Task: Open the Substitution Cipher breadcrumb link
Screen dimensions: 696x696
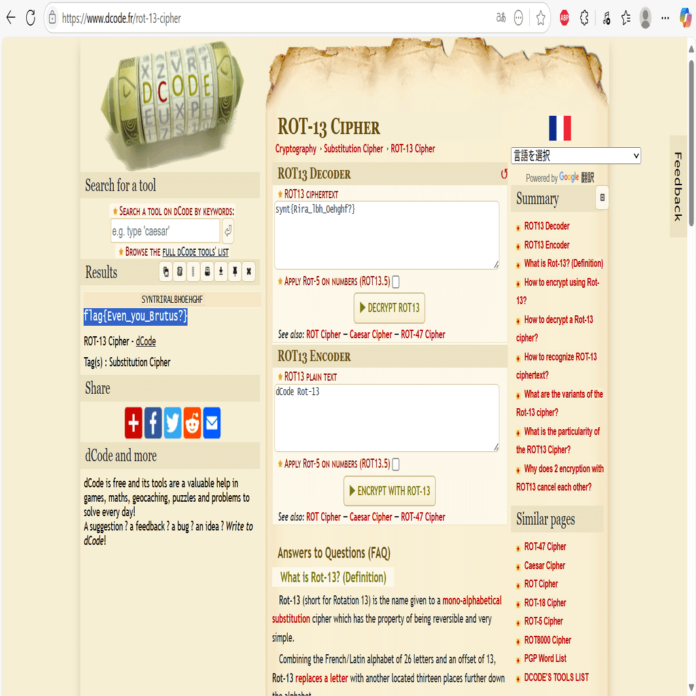Action: [353, 148]
